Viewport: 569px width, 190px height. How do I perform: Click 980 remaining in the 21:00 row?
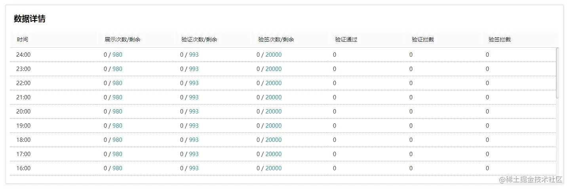[x=117, y=97]
